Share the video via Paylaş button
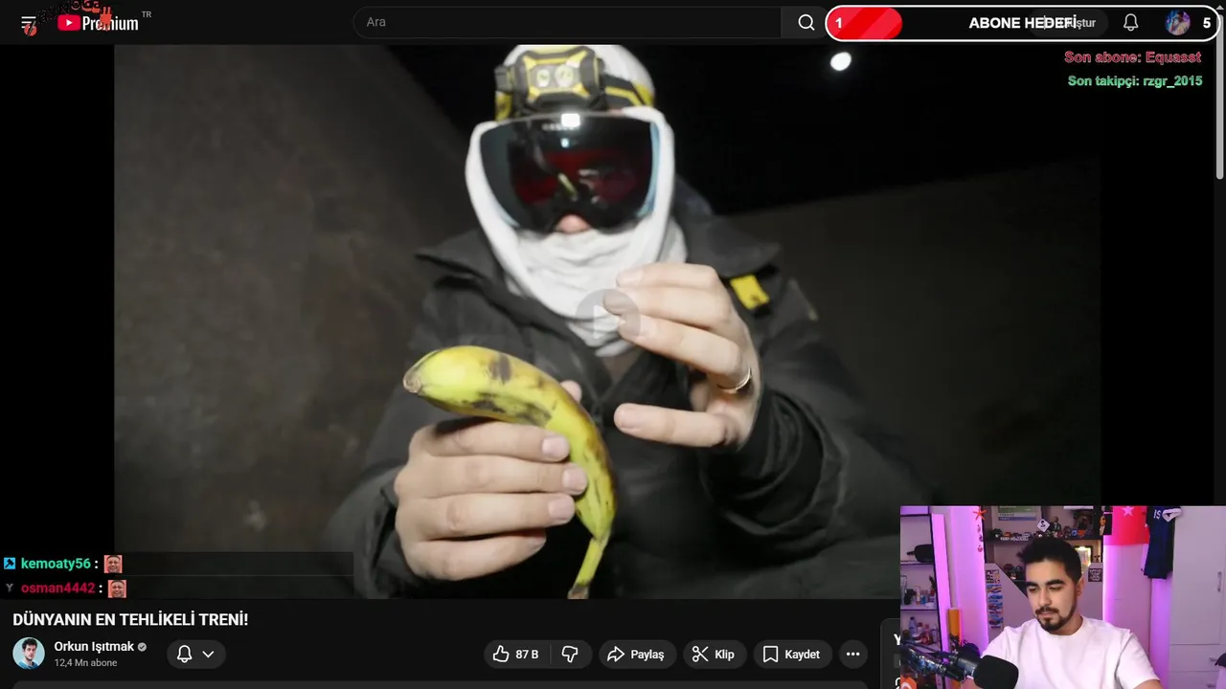The width and height of the screenshot is (1226, 689). [637, 655]
